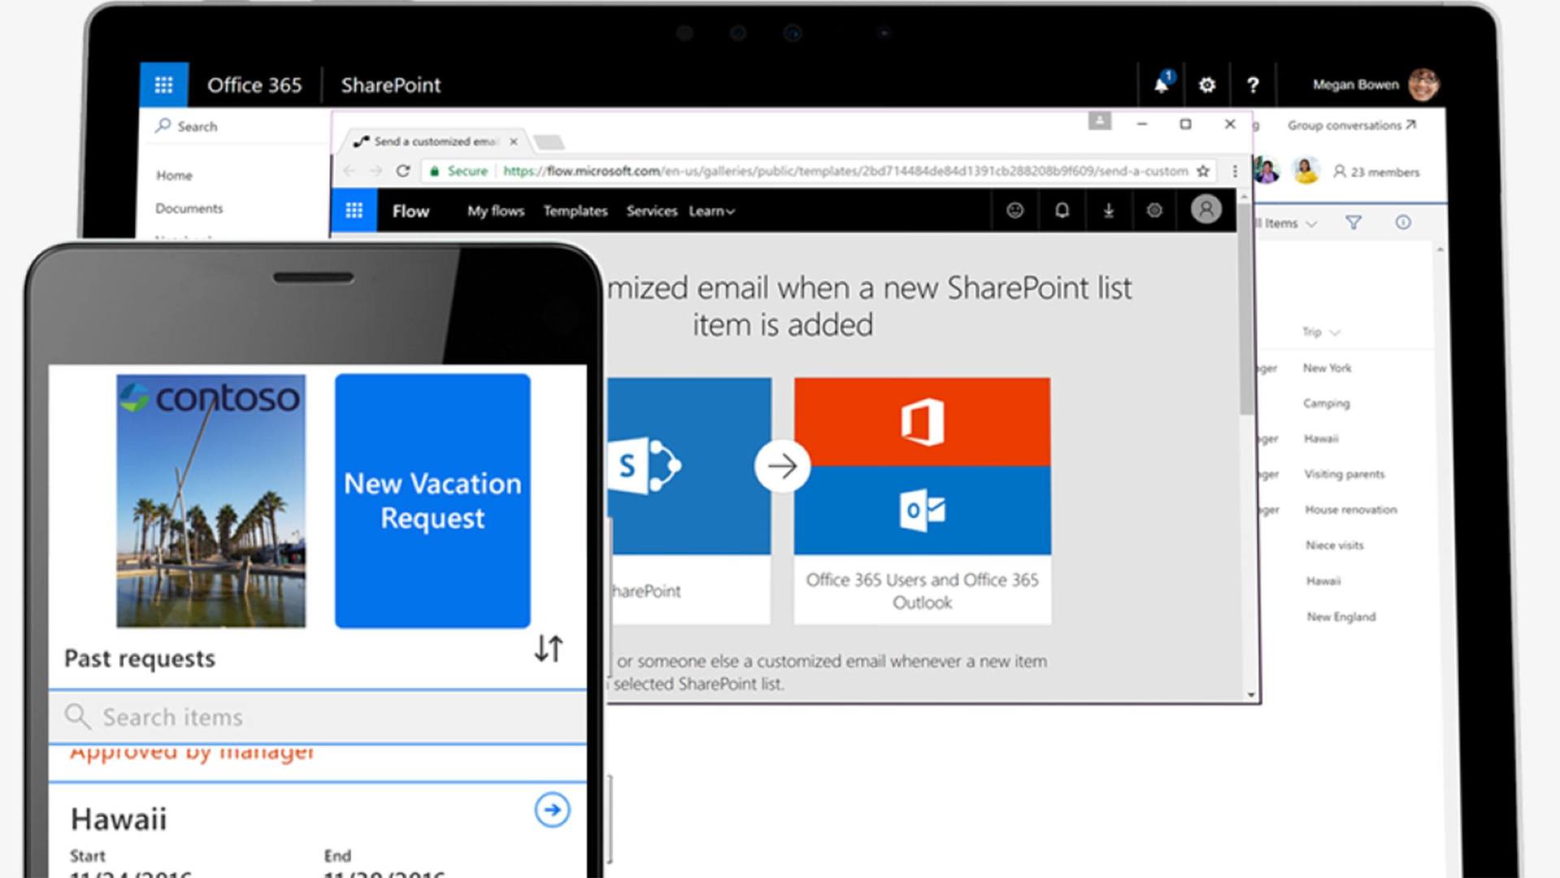This screenshot has height=878, width=1560.
Task: Select the House renovation trip row
Action: click(x=1351, y=510)
